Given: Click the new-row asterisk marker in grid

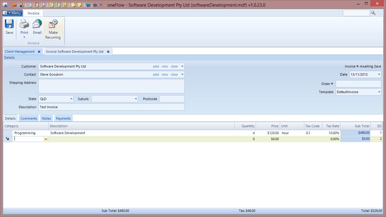Looking at the screenshot, I should [x=8, y=139].
